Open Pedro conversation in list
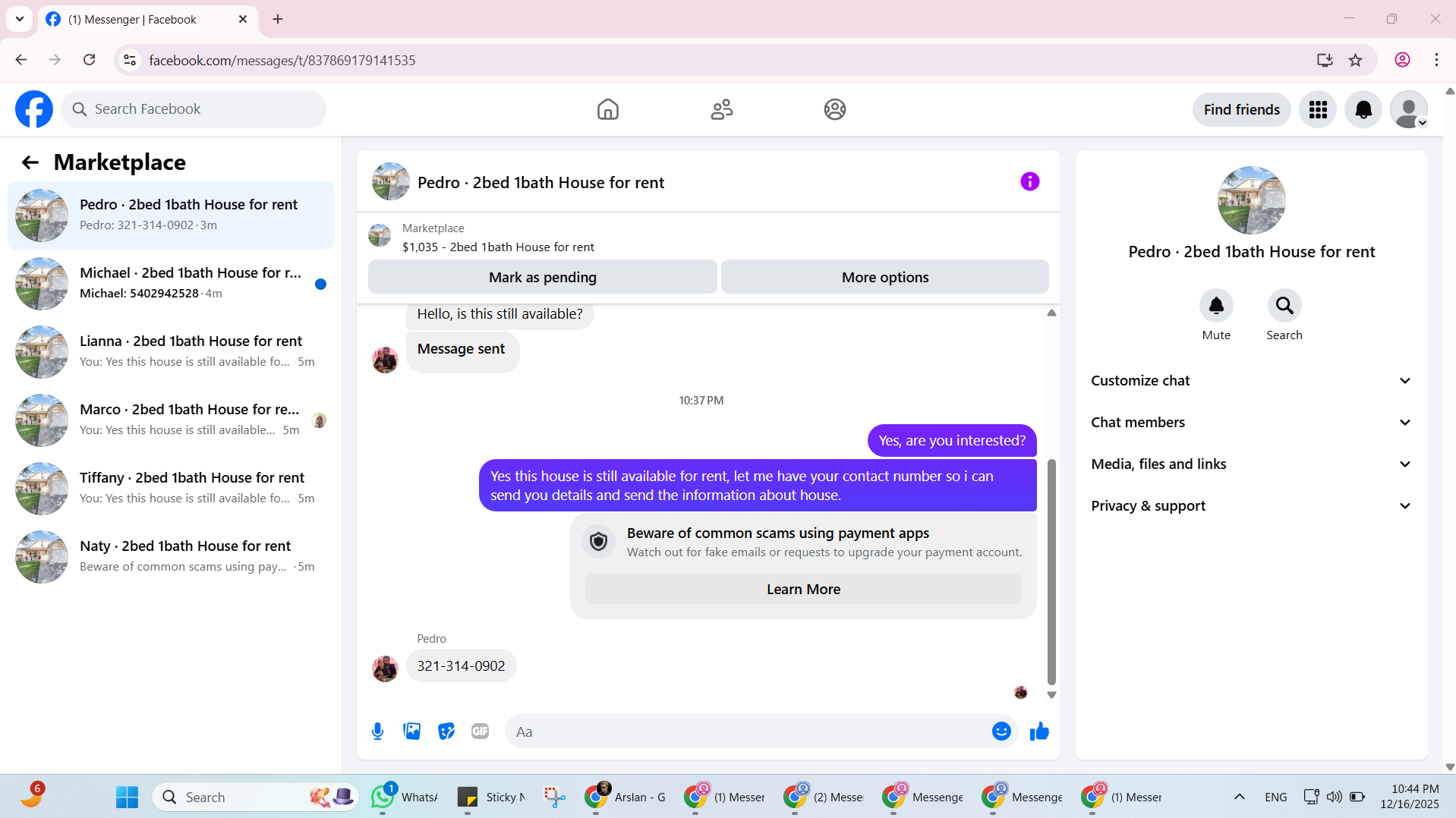Screen dimensions: 1456x818 click(171, 216)
